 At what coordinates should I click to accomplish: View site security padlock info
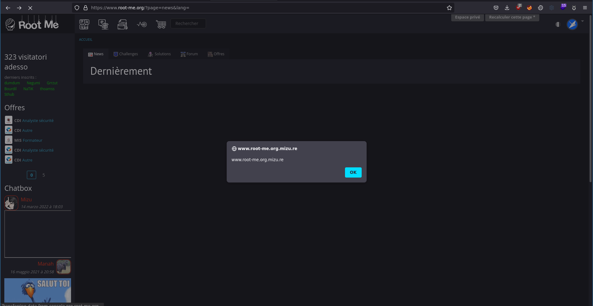[86, 8]
